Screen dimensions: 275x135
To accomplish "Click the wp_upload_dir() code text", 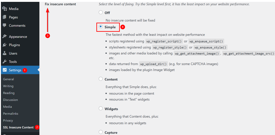I will (154, 64).
